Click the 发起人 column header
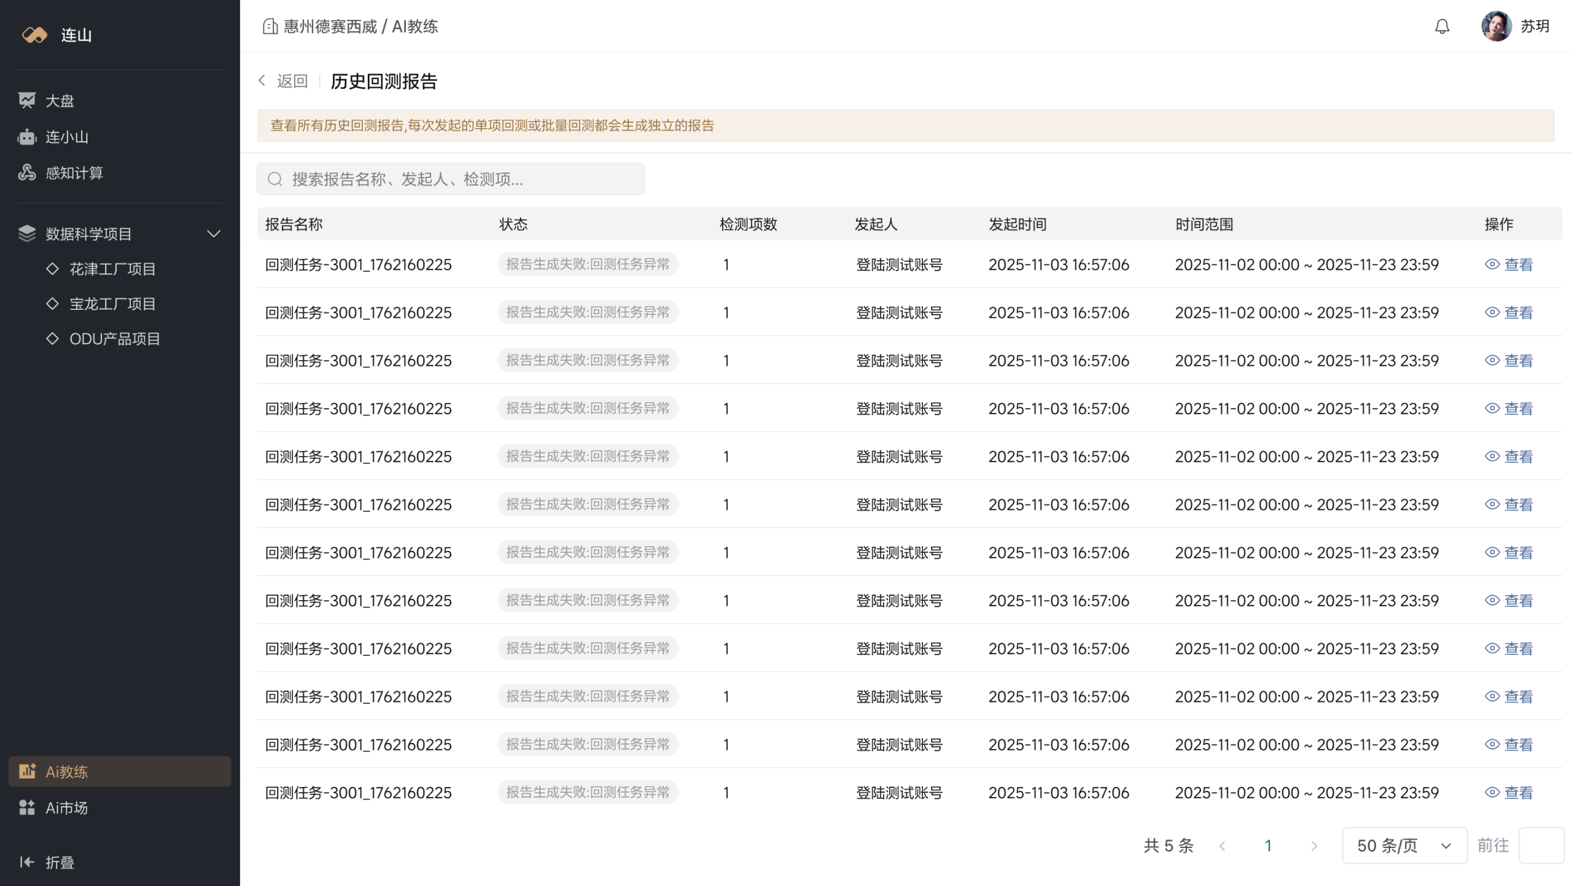Image resolution: width=1572 pixels, height=886 pixels. (x=876, y=224)
